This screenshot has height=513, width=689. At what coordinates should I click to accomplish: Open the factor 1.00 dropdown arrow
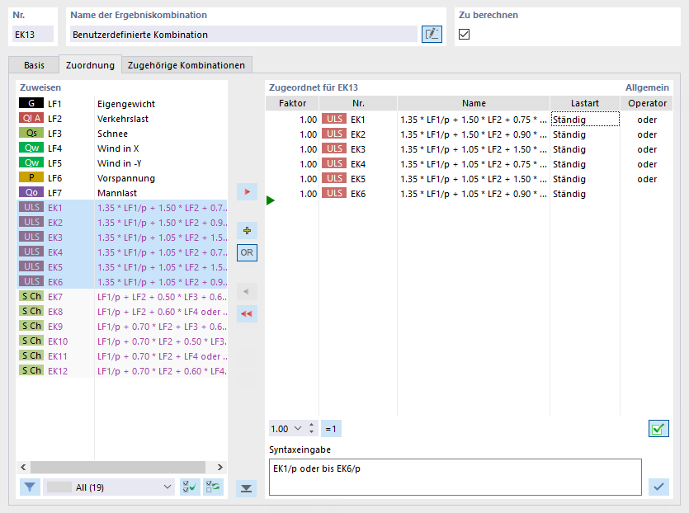point(298,428)
